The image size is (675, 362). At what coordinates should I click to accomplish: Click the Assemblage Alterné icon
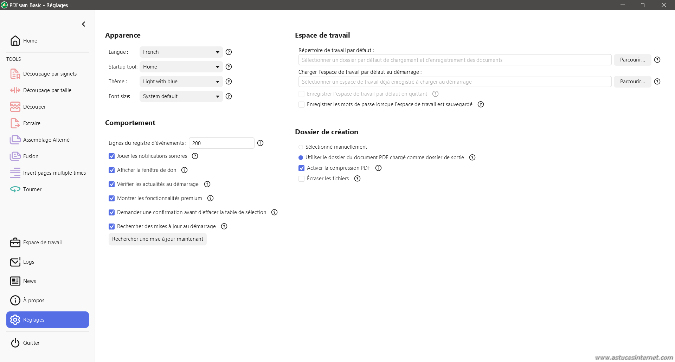(x=15, y=140)
